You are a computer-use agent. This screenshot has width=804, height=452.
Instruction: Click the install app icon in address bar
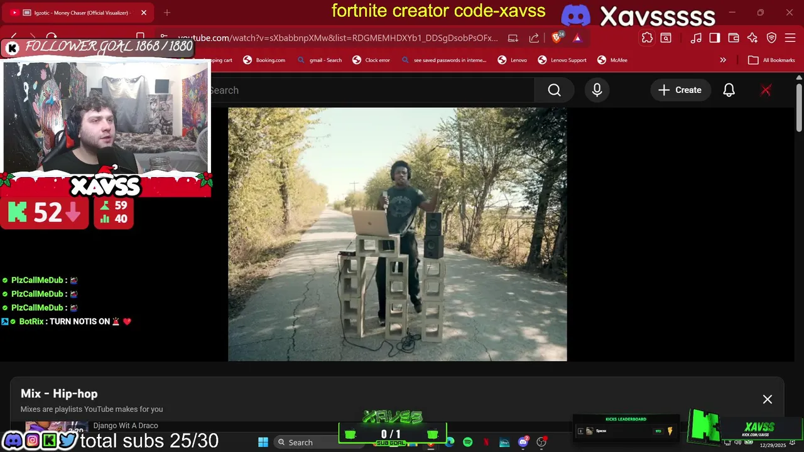pos(513,38)
